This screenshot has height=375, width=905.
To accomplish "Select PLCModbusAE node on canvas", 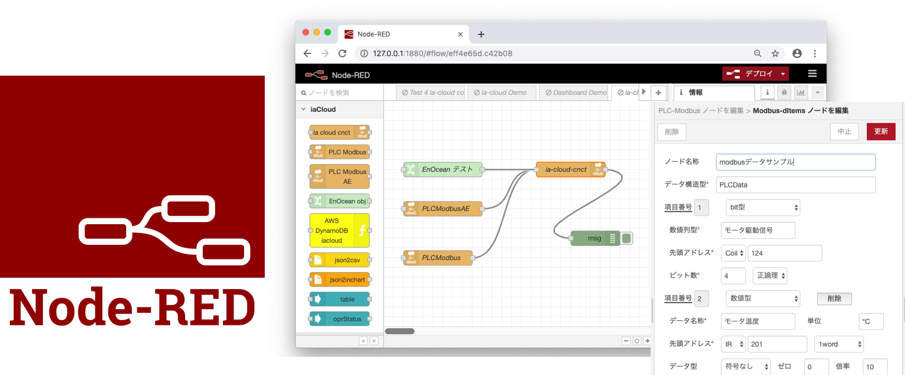I will pos(442,209).
